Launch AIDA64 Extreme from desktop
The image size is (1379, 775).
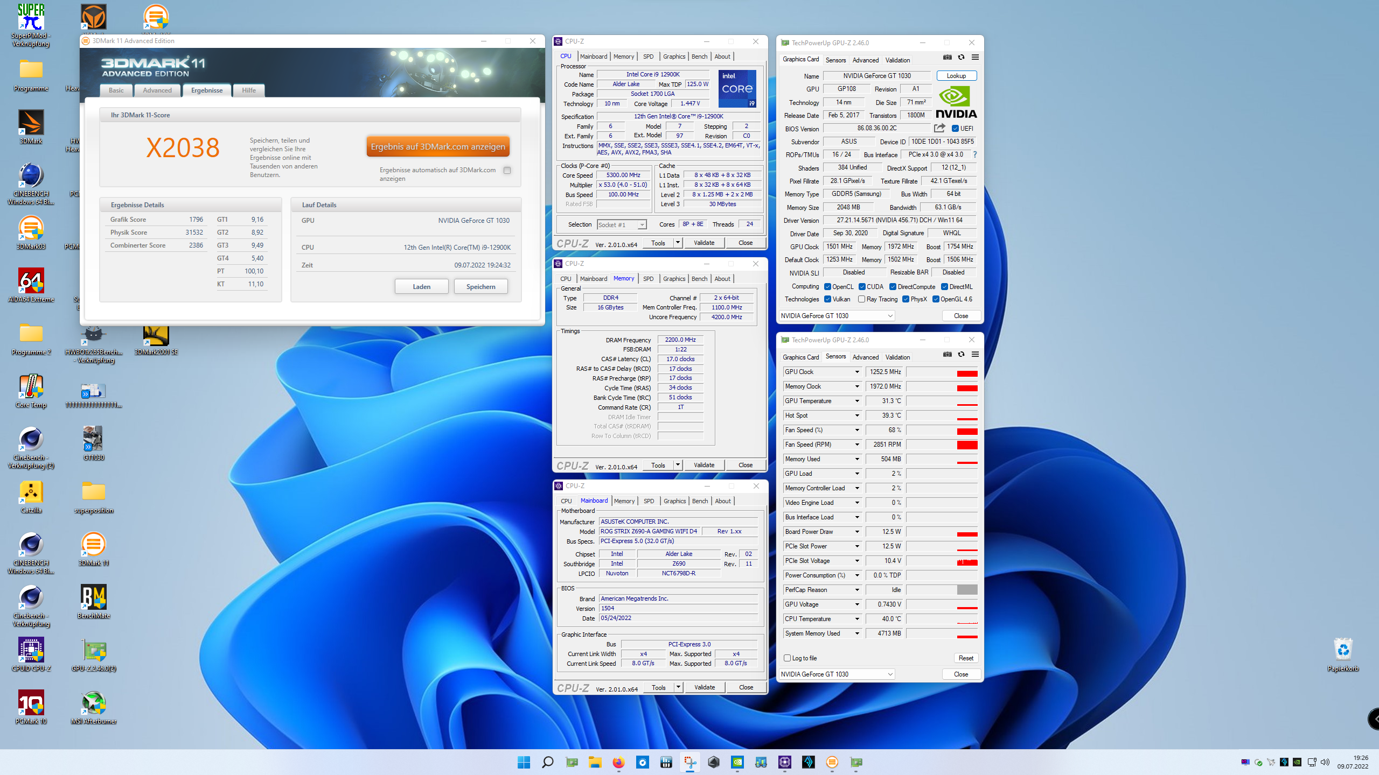coord(31,285)
